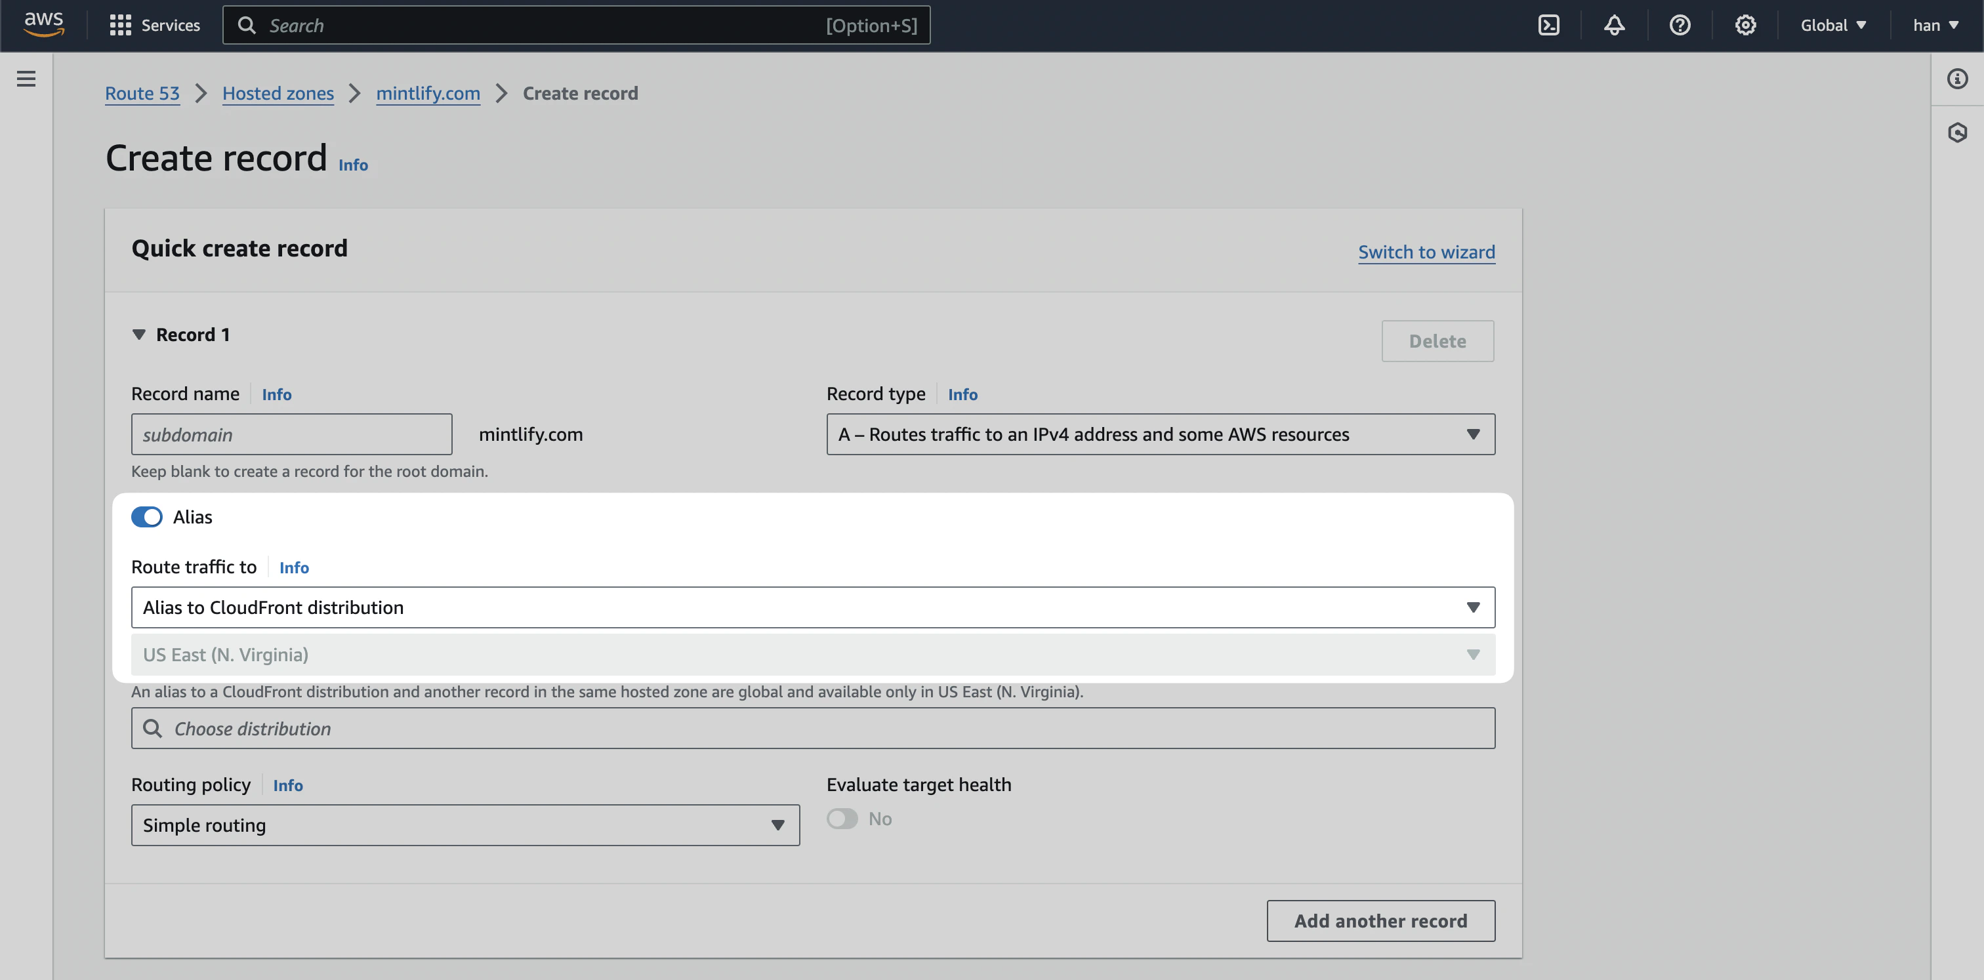Click the Add another record button

(1380, 921)
